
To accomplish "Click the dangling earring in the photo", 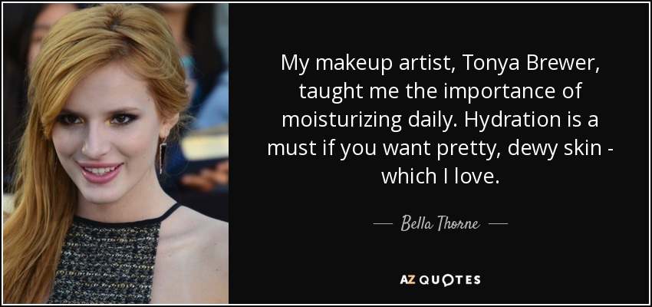I will click(163, 156).
